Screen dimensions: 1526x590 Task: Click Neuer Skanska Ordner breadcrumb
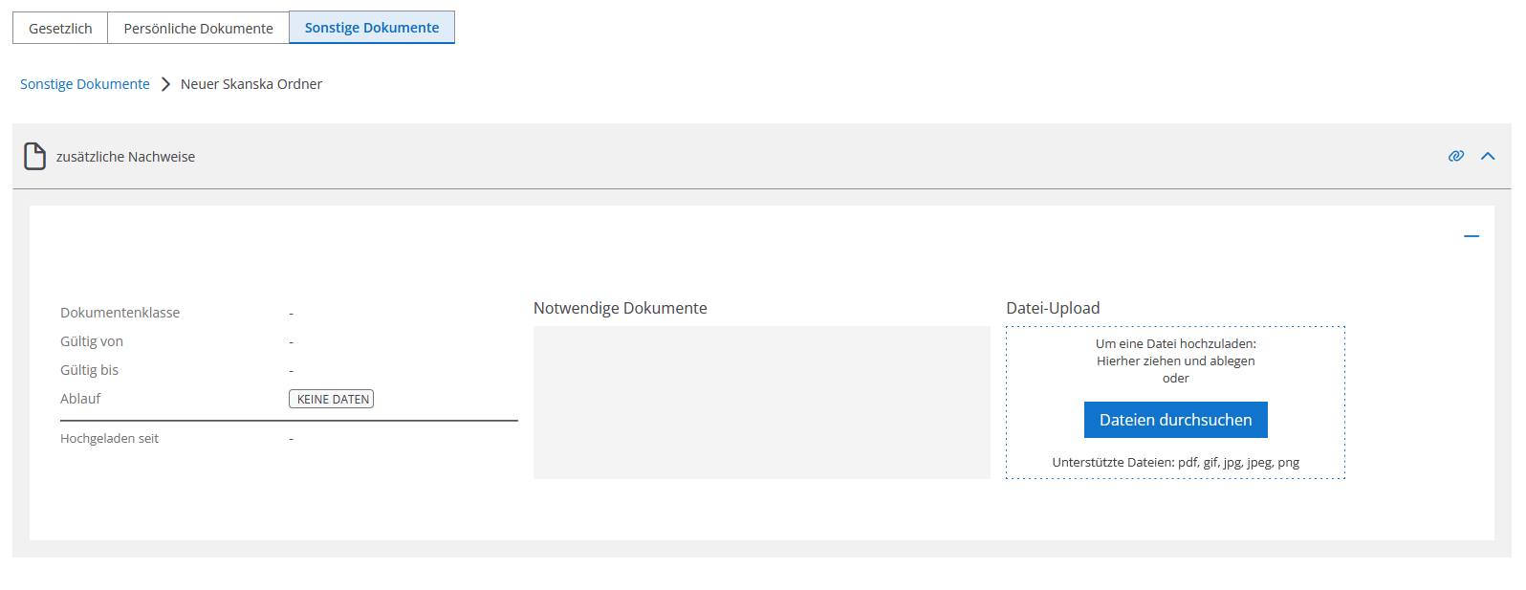tap(251, 84)
